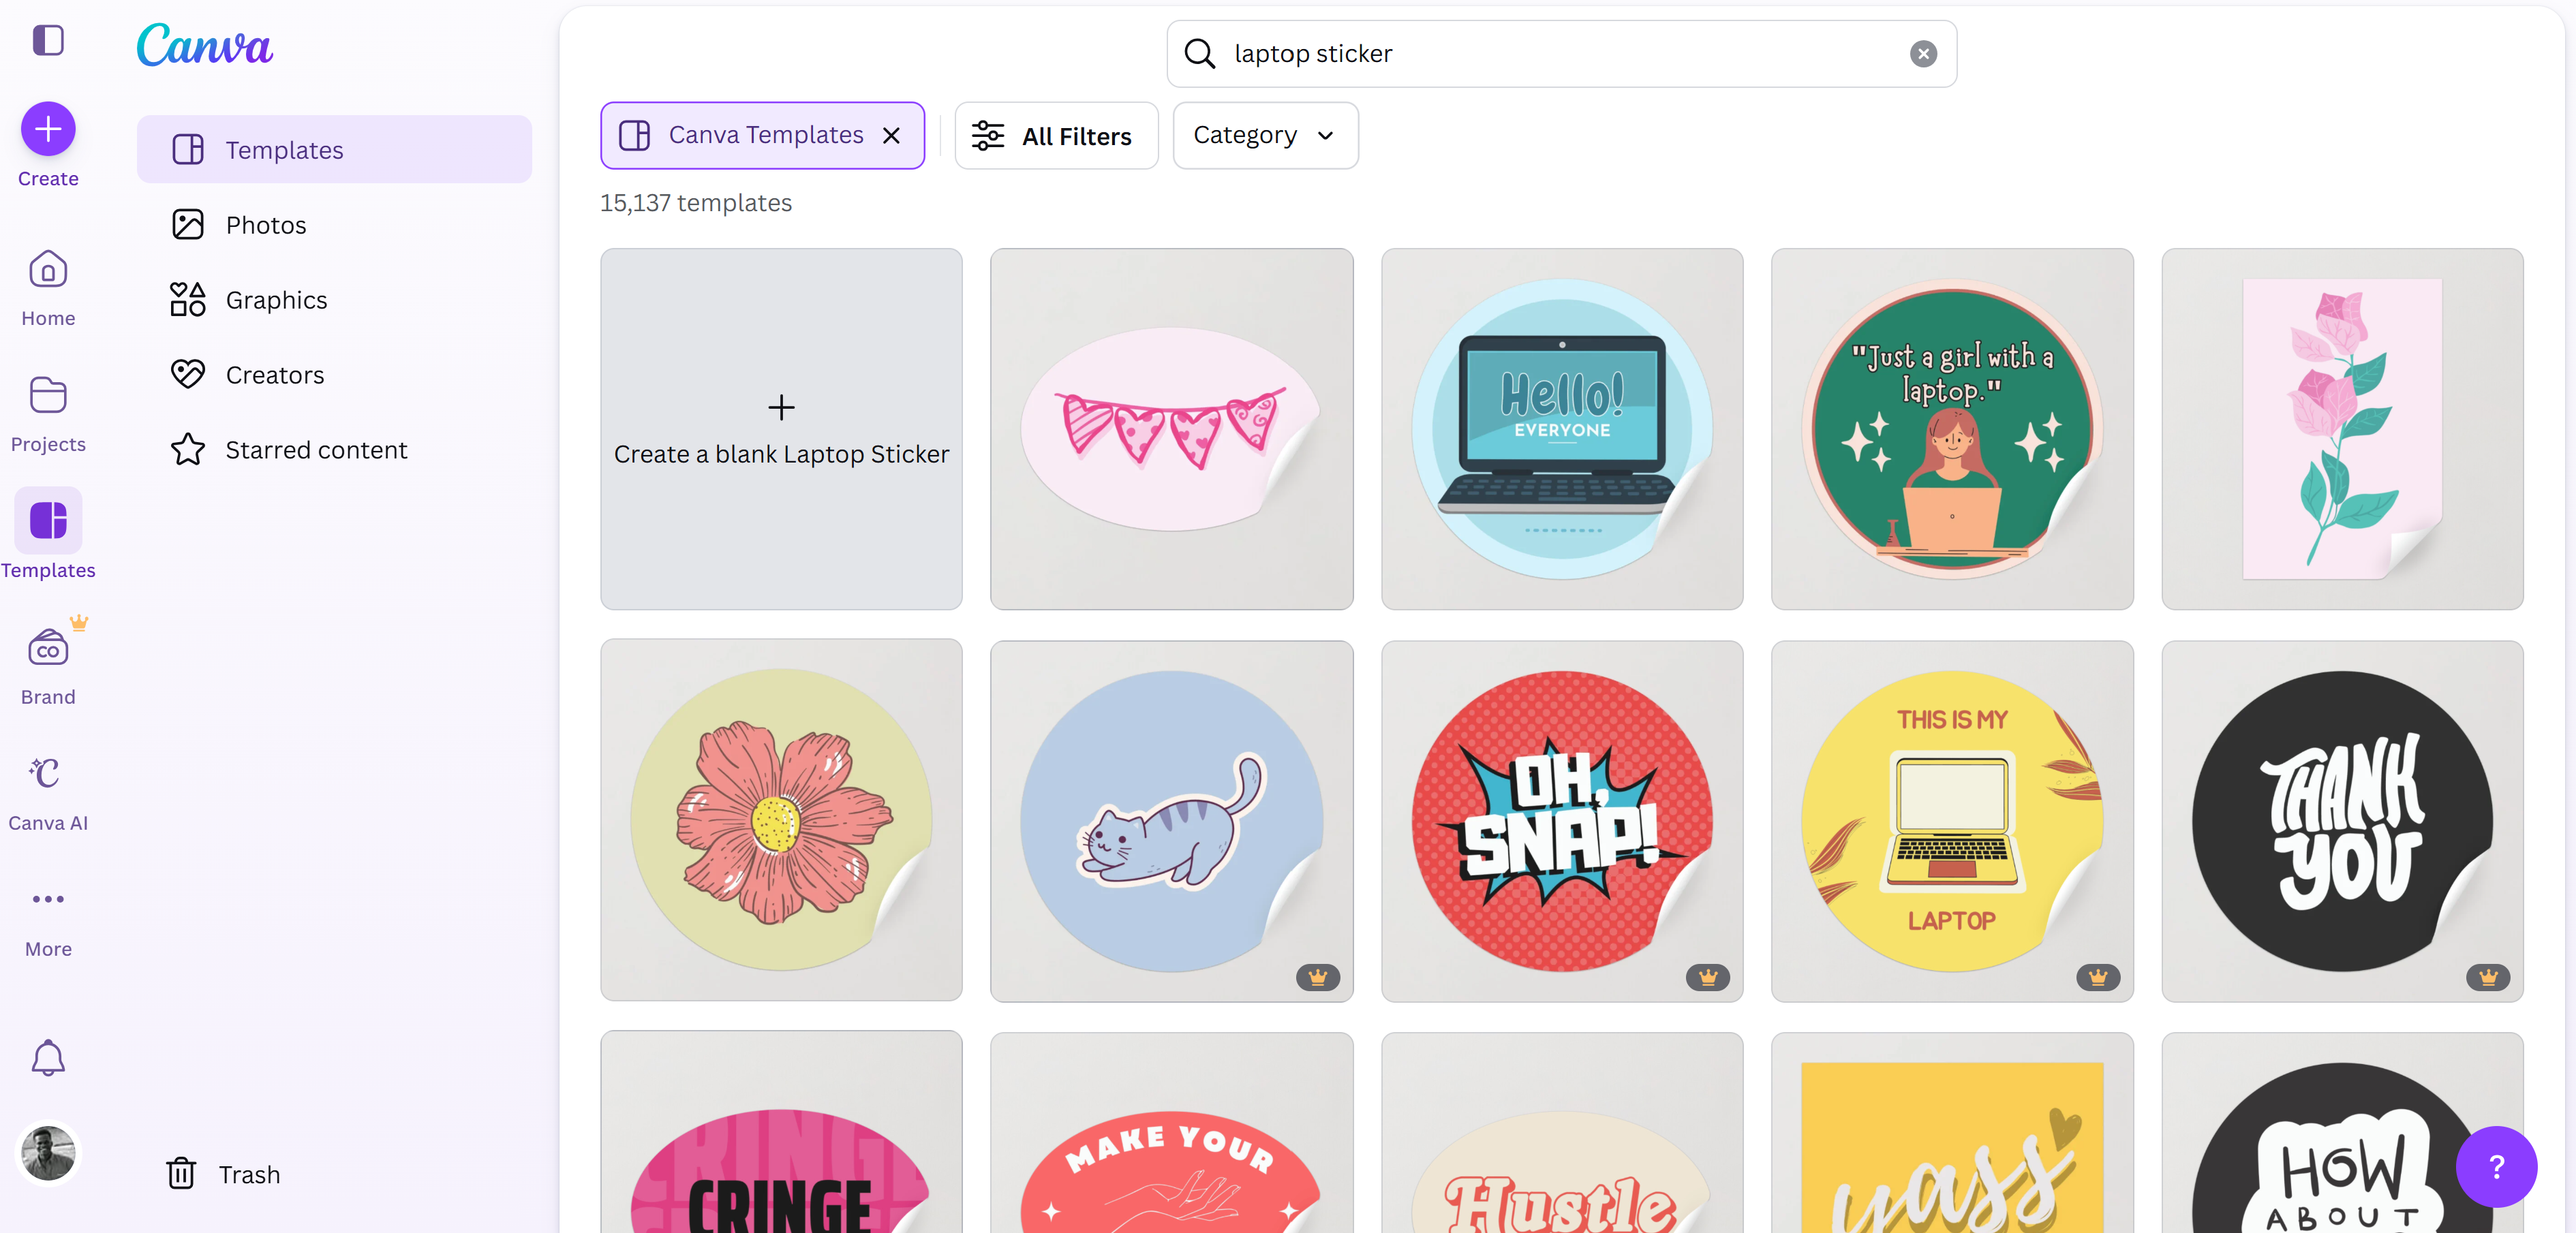Click the Canva logo

[x=204, y=45]
